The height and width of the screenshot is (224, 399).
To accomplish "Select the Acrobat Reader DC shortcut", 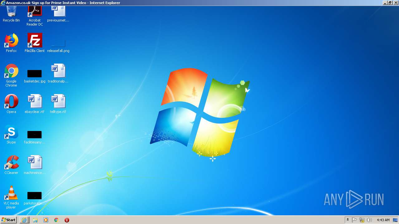I will click(x=35, y=16).
